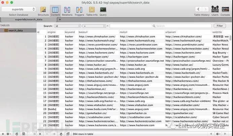Refresh the tables list
The image size is (233, 136).
[17, 134]
